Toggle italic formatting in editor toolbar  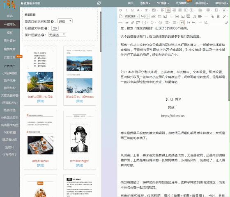click(x=126, y=10)
